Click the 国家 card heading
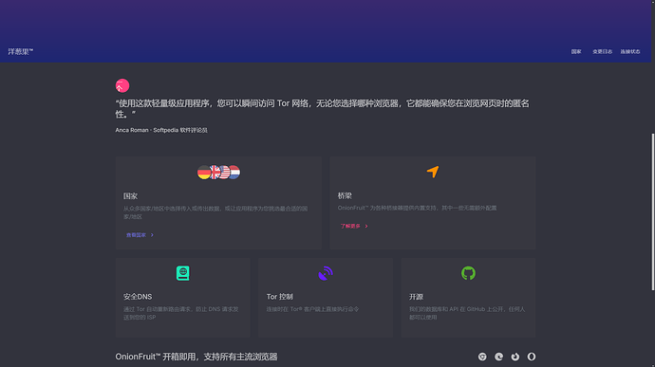 point(130,195)
